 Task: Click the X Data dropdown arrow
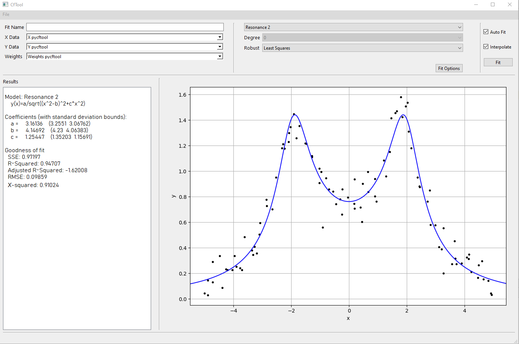pyautogui.click(x=220, y=37)
